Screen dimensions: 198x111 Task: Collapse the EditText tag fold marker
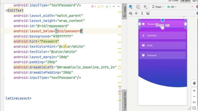point(4,10)
